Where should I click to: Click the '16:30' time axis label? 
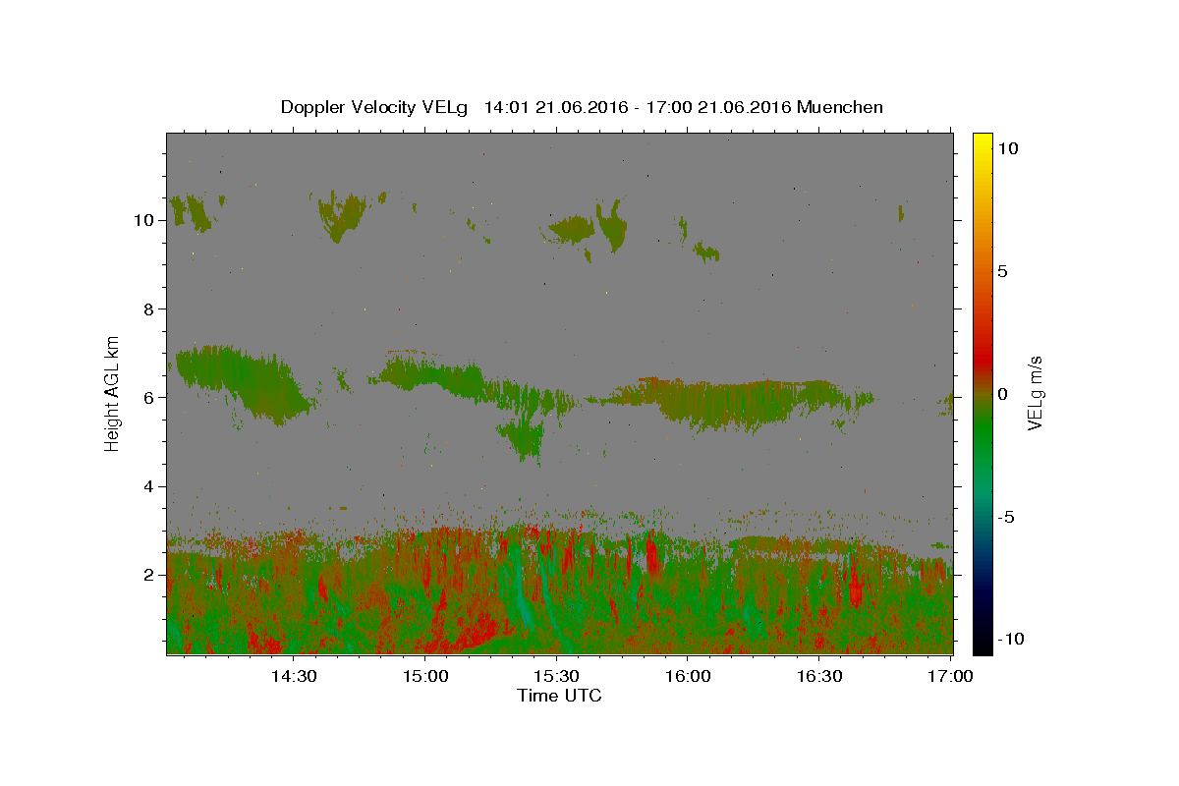point(819,677)
